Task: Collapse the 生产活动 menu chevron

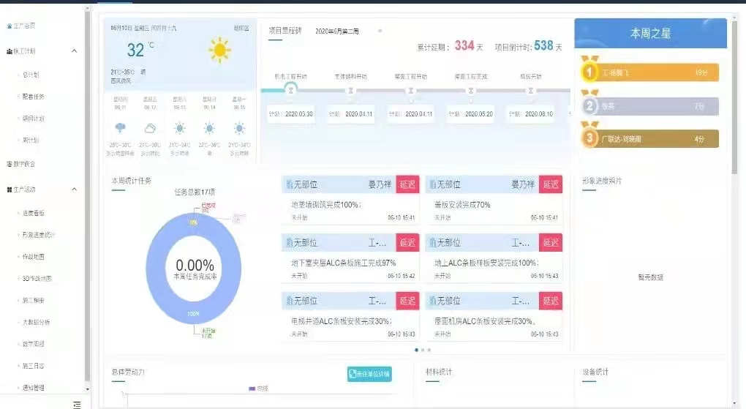Action: tap(74, 190)
